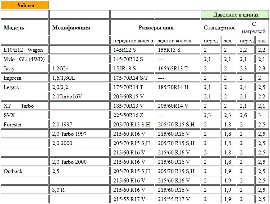Select the 'передние колеса' subheader
The width and height of the screenshot is (270, 204).
[132, 41]
